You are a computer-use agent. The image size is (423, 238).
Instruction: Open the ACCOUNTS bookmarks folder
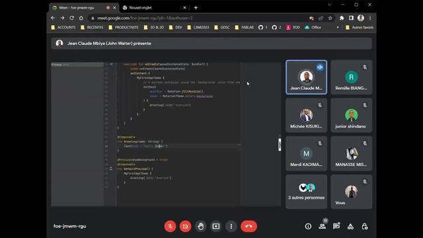pyautogui.click(x=63, y=27)
